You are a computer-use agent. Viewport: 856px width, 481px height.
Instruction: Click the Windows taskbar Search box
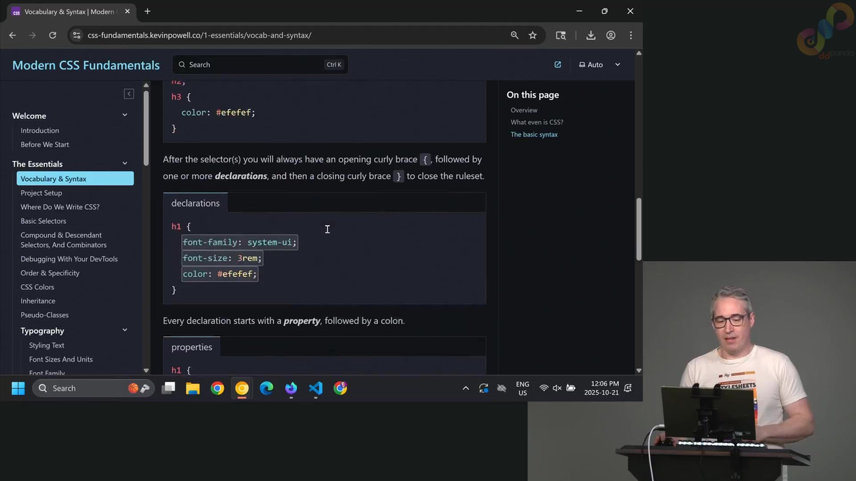(x=92, y=388)
